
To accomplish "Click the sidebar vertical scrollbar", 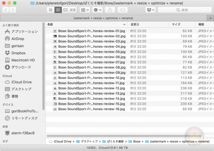I will 44,66.
